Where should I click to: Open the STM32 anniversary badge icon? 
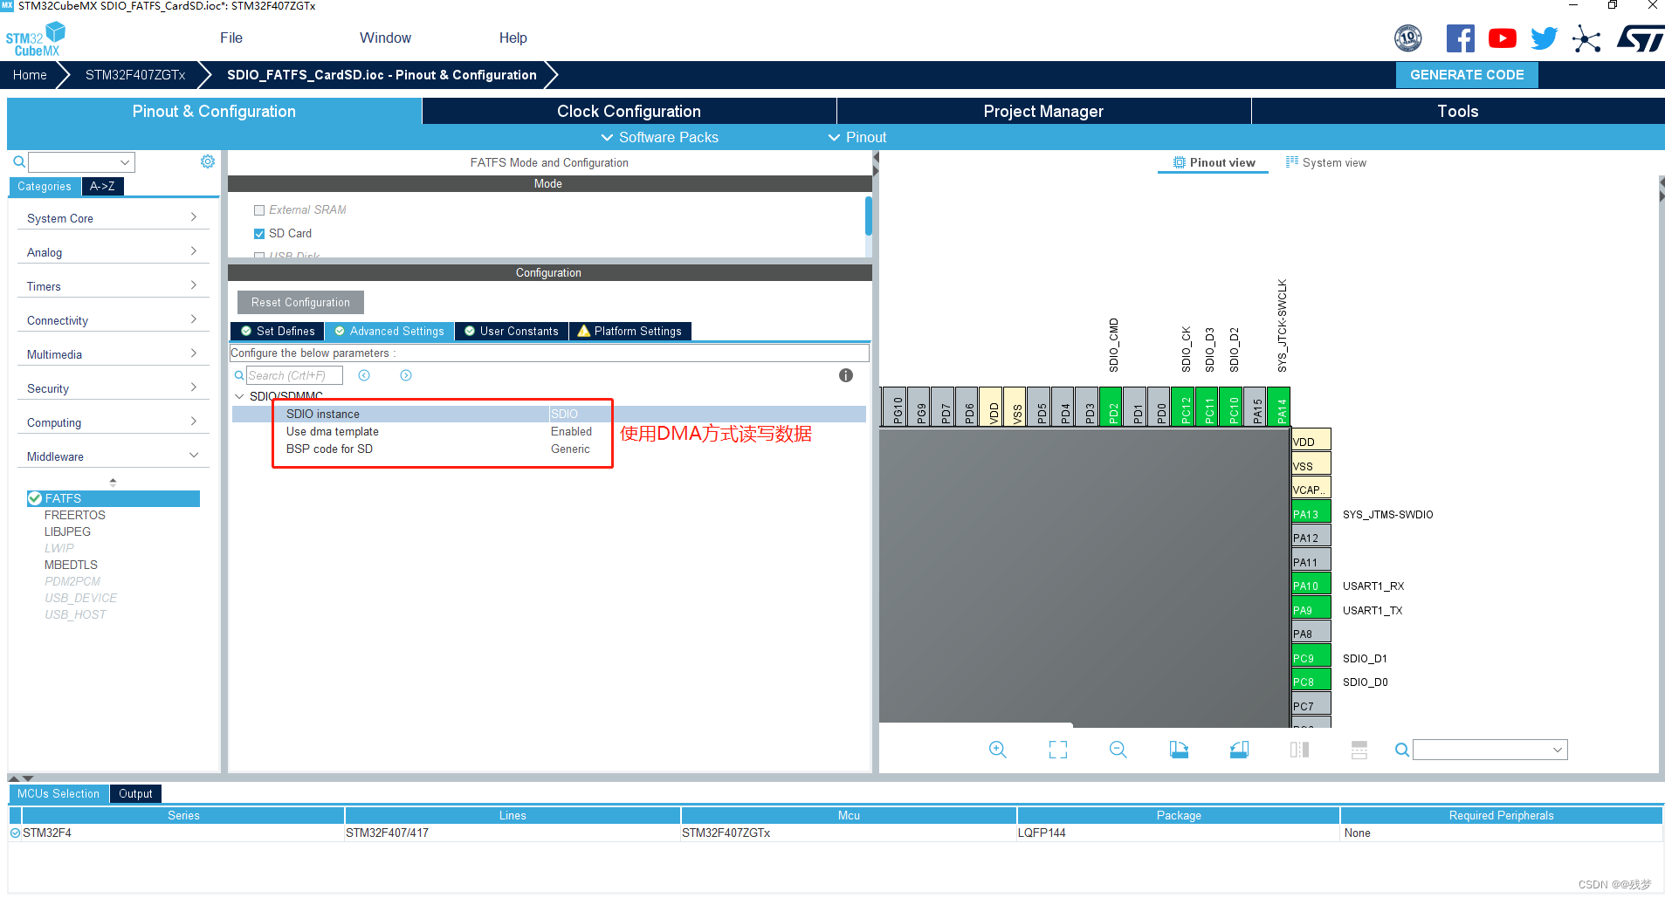point(1407,38)
